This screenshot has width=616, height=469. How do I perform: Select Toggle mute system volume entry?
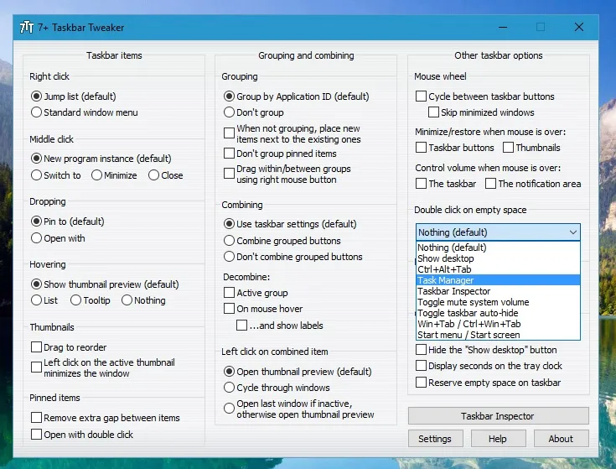click(x=474, y=302)
